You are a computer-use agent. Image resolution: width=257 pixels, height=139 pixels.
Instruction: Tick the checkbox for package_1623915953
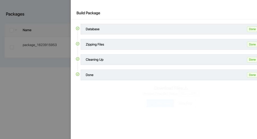click(x=12, y=47)
